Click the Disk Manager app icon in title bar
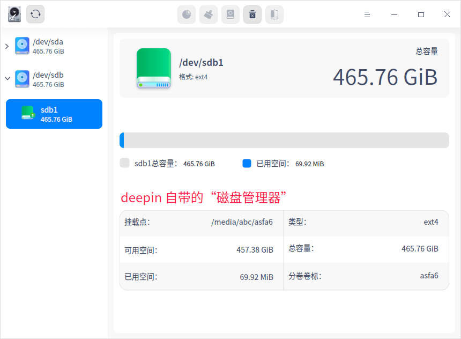Viewport: 461px width, 339px height. tap(14, 14)
